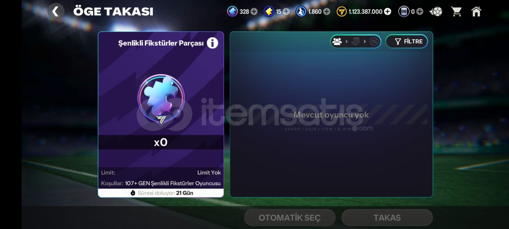
Task: Return to the home screen
Action: [476, 12]
